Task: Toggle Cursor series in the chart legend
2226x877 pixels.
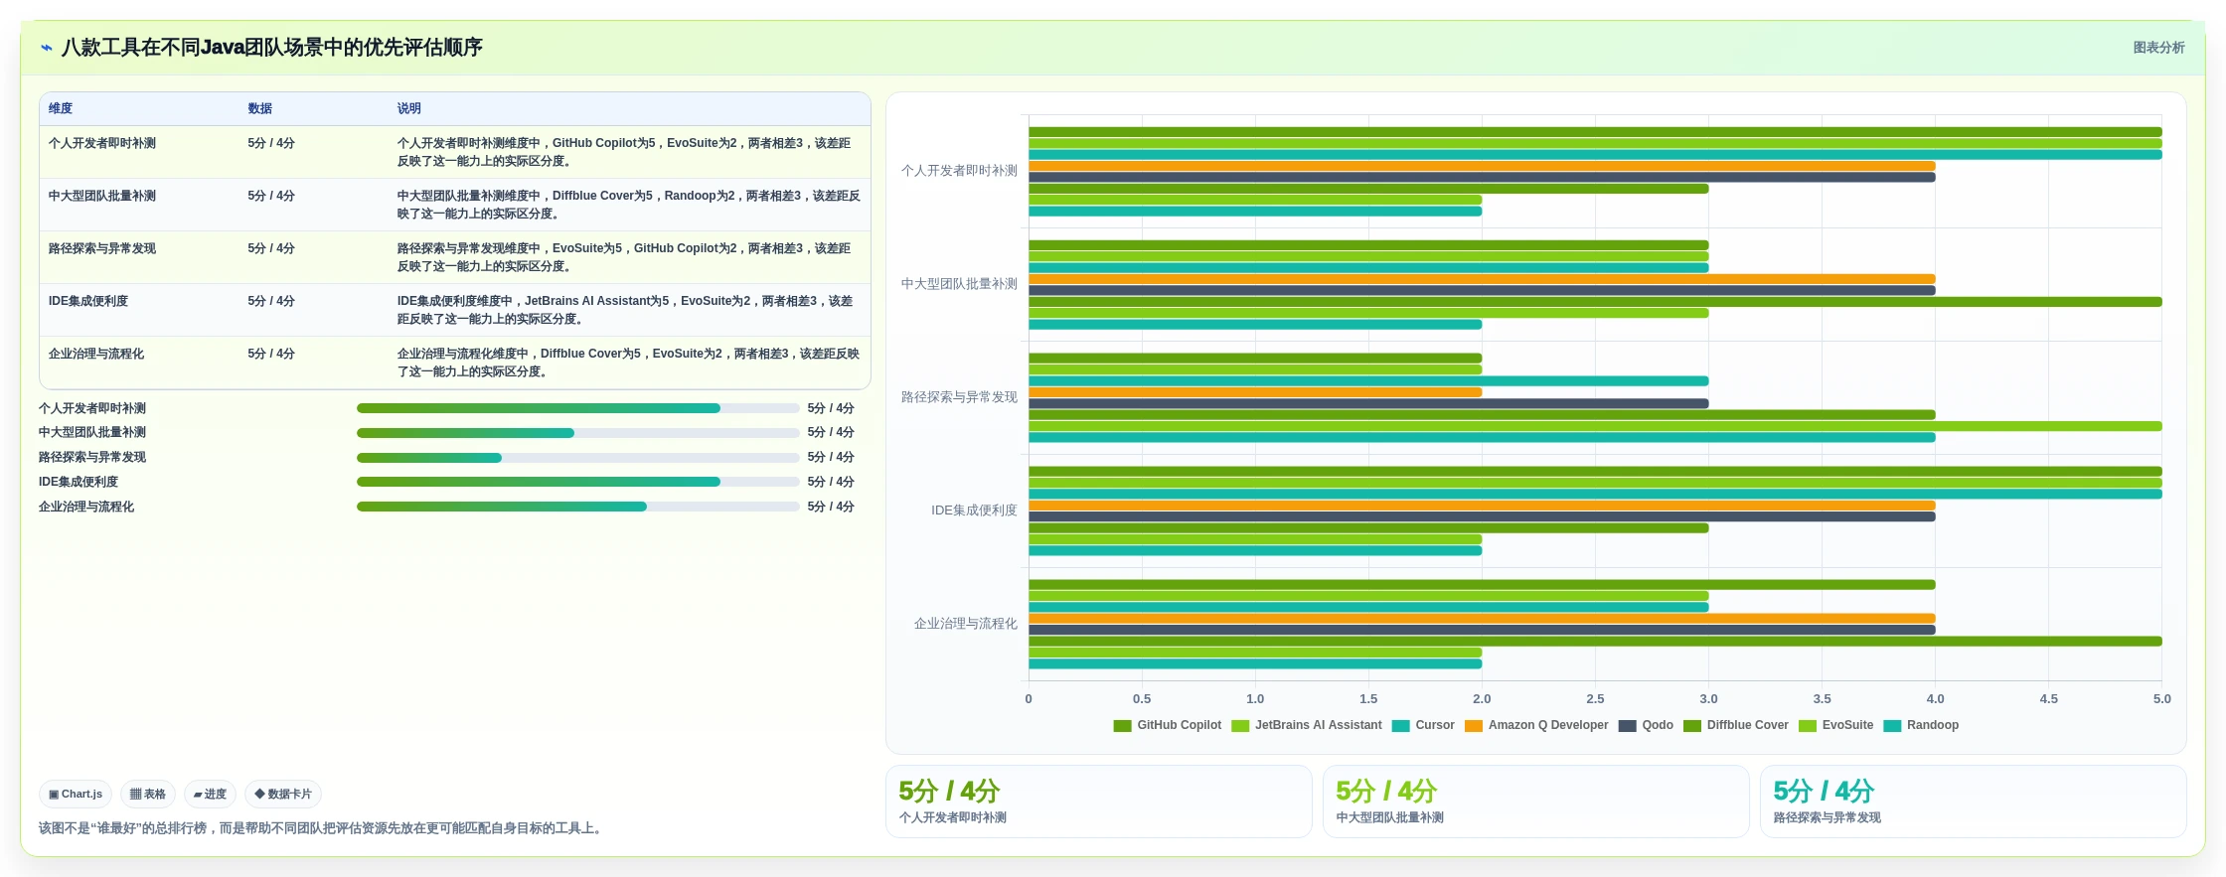Action: [x=1423, y=725]
